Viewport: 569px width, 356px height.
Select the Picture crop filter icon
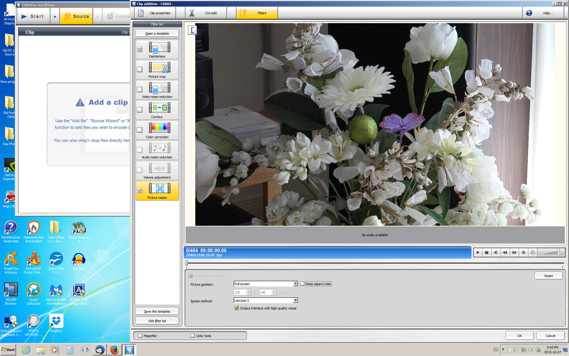tap(159, 68)
